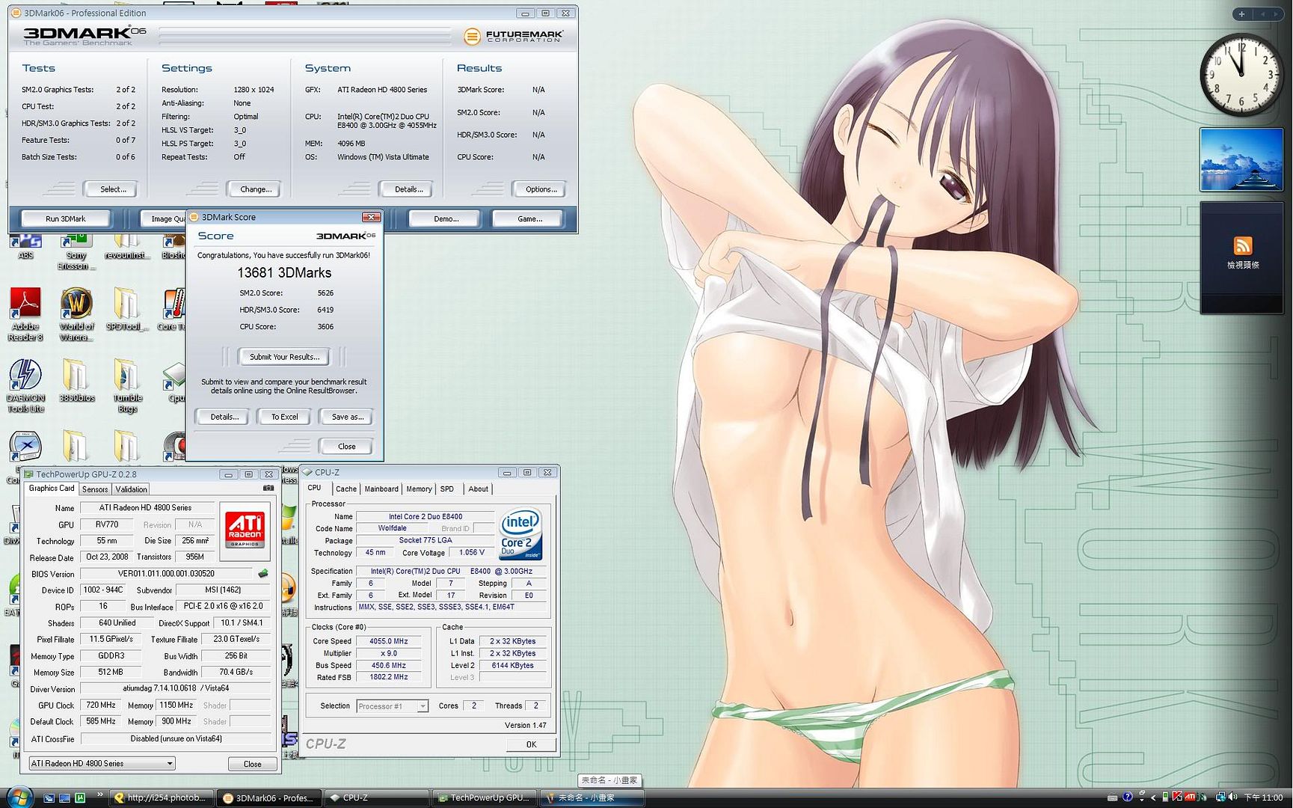Switch to the Sensors tab in GPU-Z

[95, 489]
